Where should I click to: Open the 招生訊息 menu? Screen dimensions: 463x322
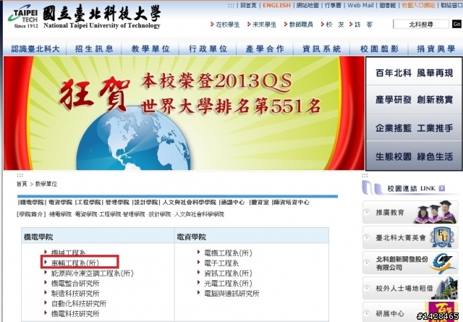coord(94,48)
